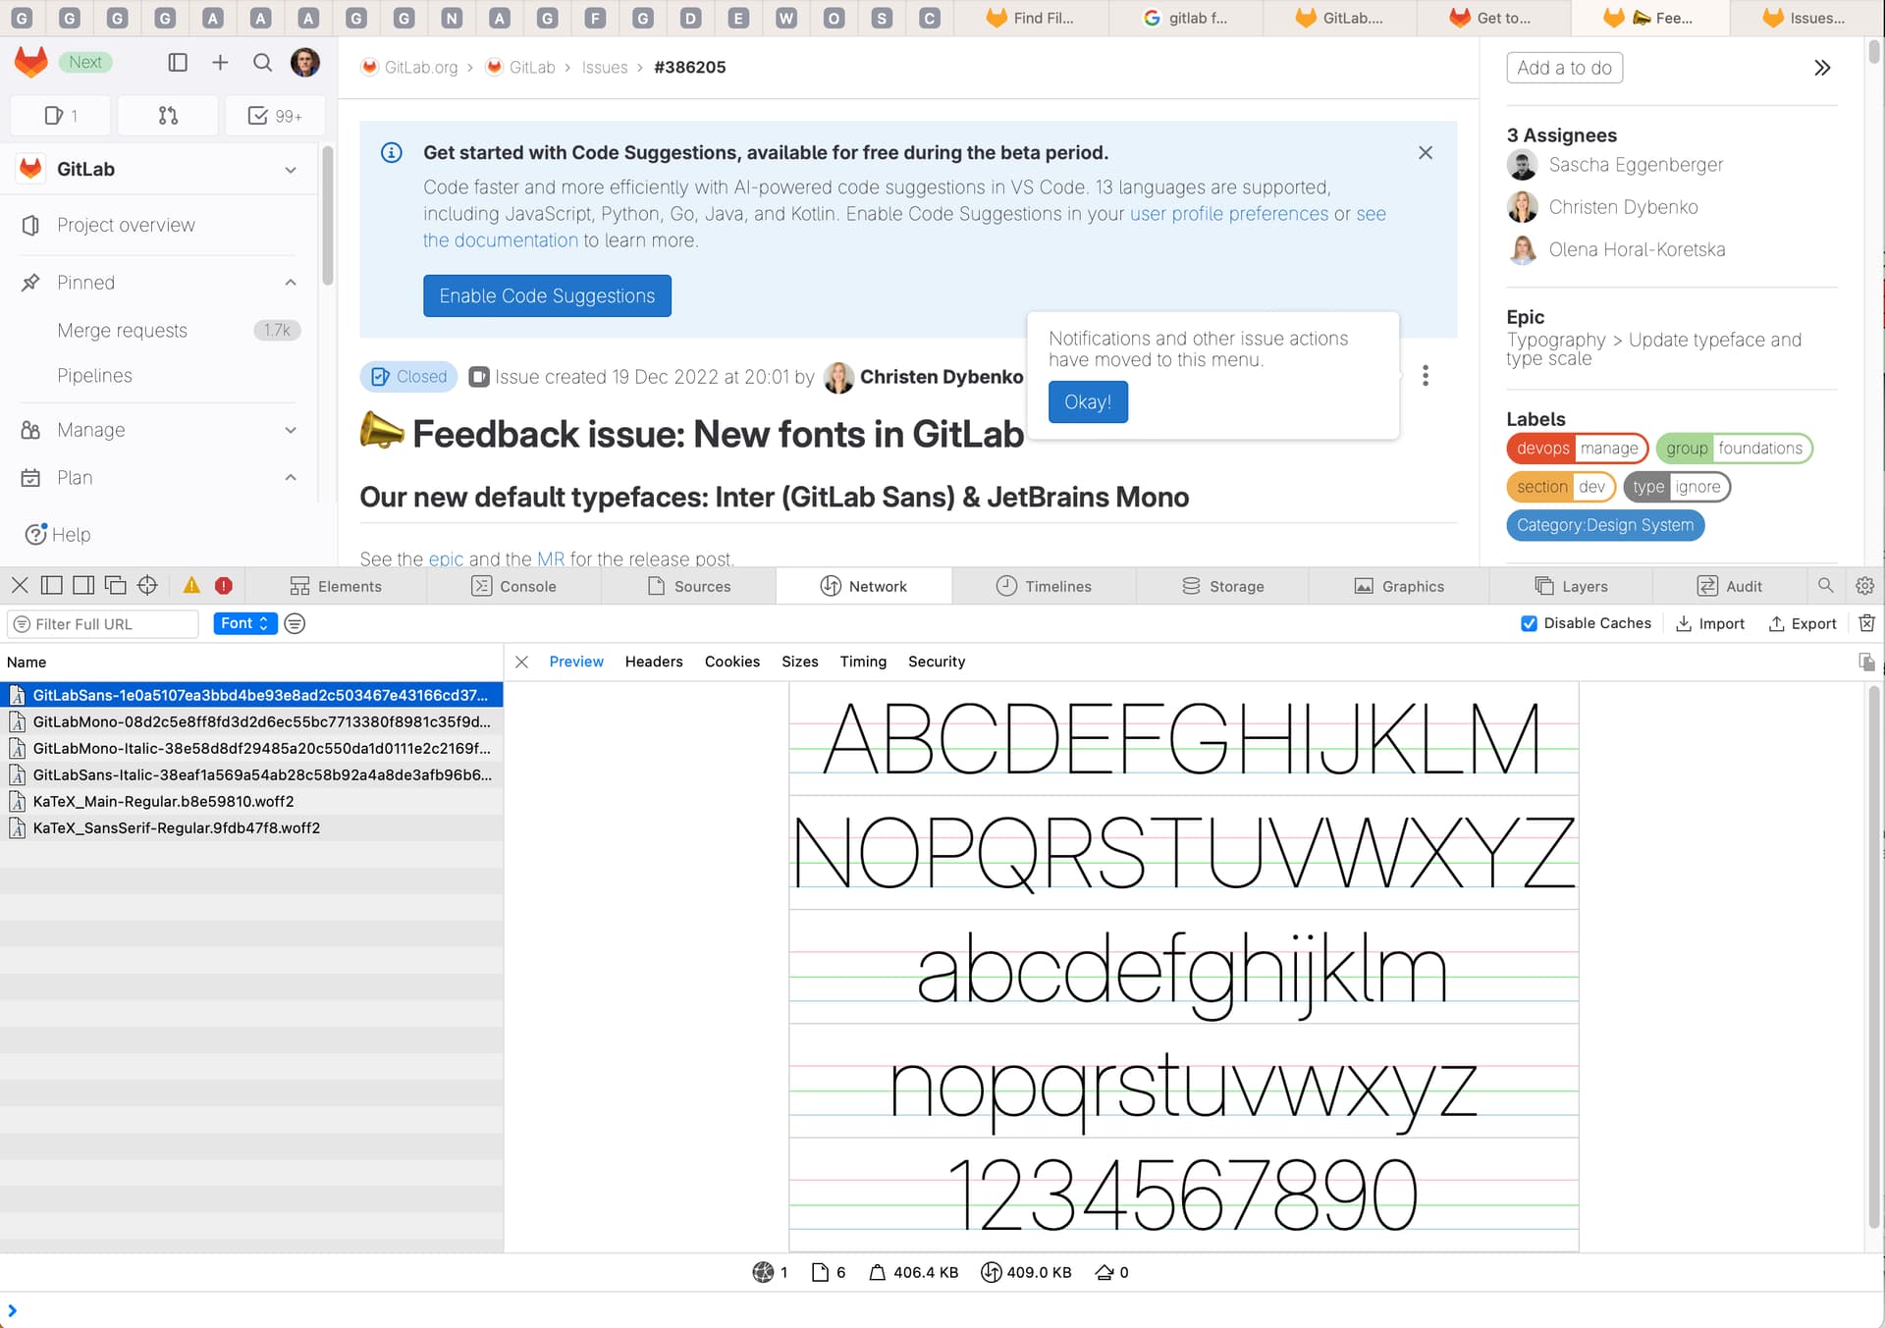This screenshot has width=1885, height=1328.
Task: Click the devops manage label
Action: (x=1577, y=449)
